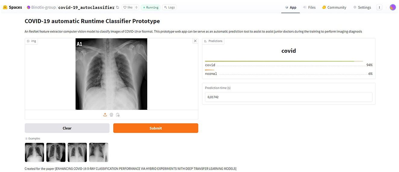This screenshot has width=399, height=172.
Task: Remove the uploaded X-ray with the X icon
Action: (x=195, y=41)
